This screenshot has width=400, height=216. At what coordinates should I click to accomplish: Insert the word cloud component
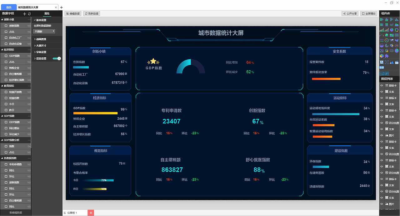[x=392, y=50]
